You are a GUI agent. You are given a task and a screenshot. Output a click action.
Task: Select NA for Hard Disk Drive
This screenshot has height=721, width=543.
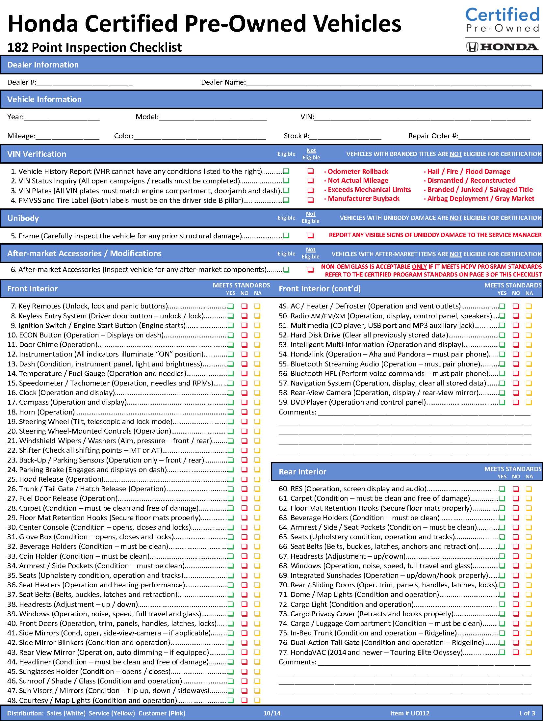(529, 335)
